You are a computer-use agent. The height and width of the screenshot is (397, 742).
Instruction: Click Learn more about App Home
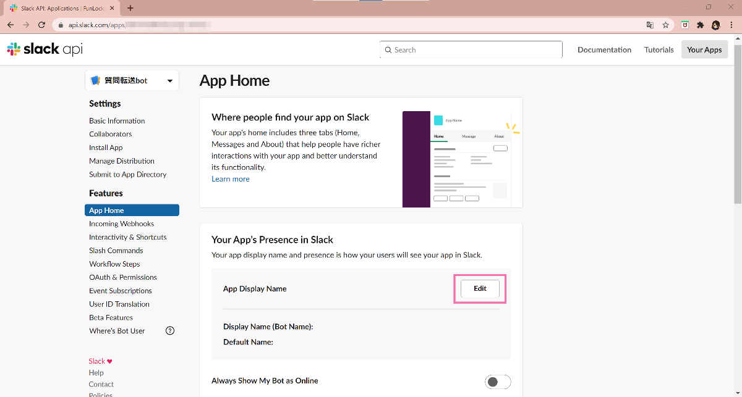pyautogui.click(x=230, y=179)
